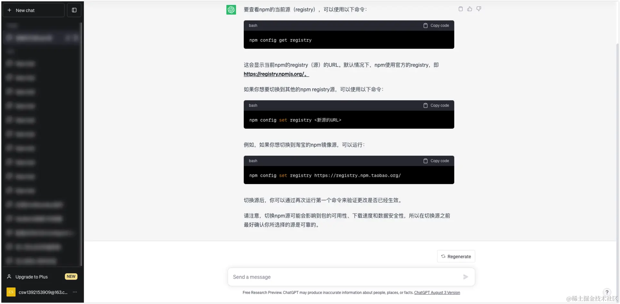Click the csw1392153909@163.c... account entry

pyautogui.click(x=42, y=292)
